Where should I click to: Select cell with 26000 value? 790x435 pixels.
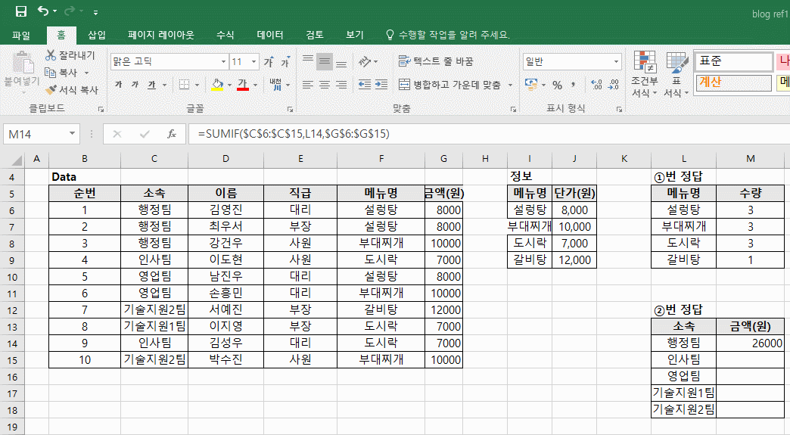coord(750,343)
